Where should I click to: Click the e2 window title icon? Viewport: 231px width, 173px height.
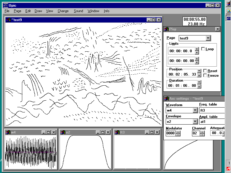tap(63, 132)
